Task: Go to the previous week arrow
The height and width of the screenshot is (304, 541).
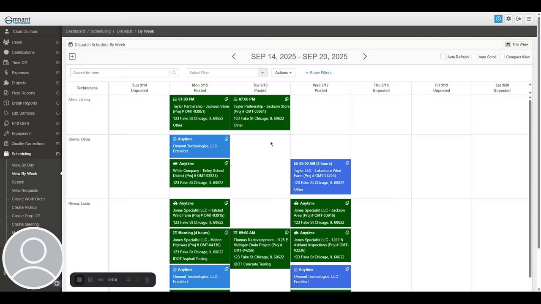Action: coord(234,57)
